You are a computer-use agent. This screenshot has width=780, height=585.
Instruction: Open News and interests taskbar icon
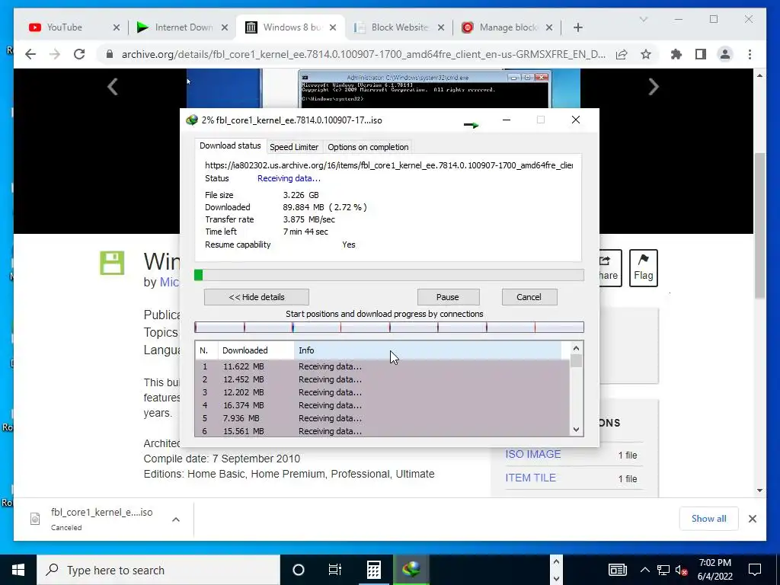tap(617, 570)
